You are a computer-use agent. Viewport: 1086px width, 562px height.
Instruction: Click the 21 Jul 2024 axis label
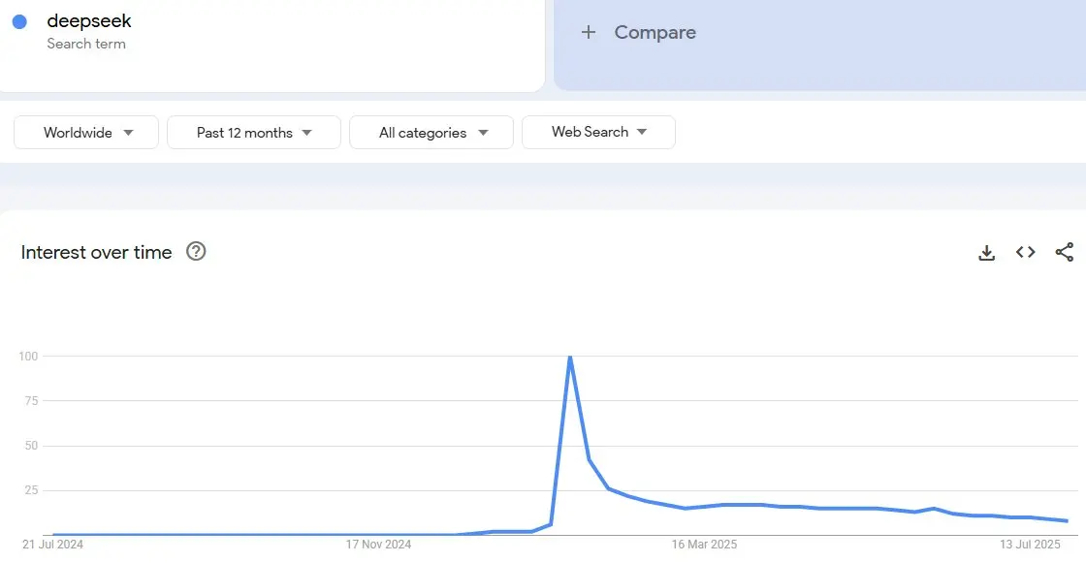pos(52,544)
